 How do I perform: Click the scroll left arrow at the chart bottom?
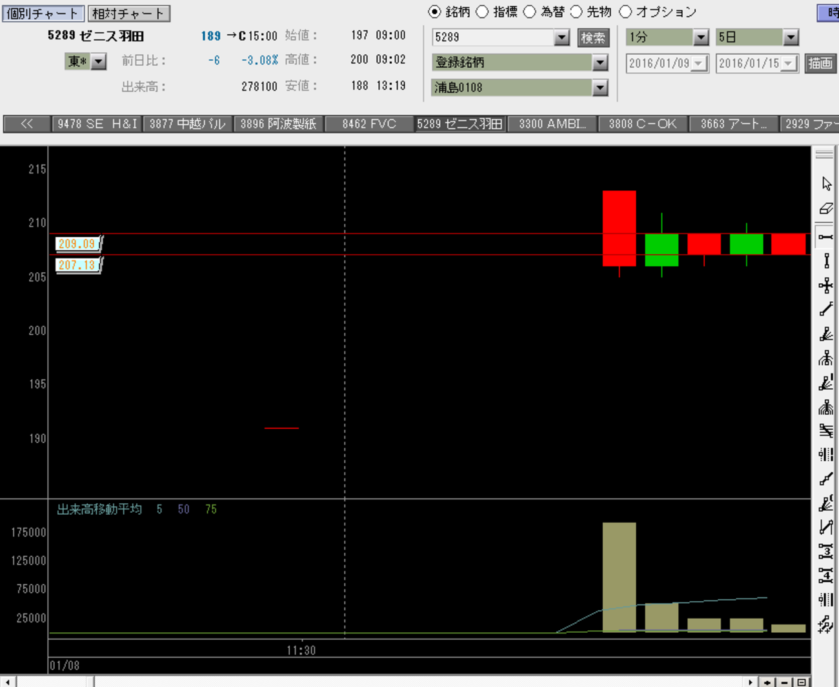(7, 682)
